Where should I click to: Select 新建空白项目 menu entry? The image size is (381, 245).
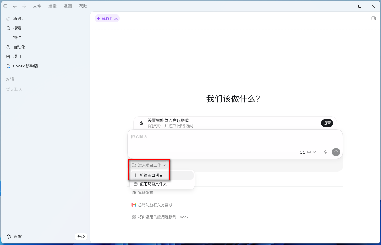[162, 175]
